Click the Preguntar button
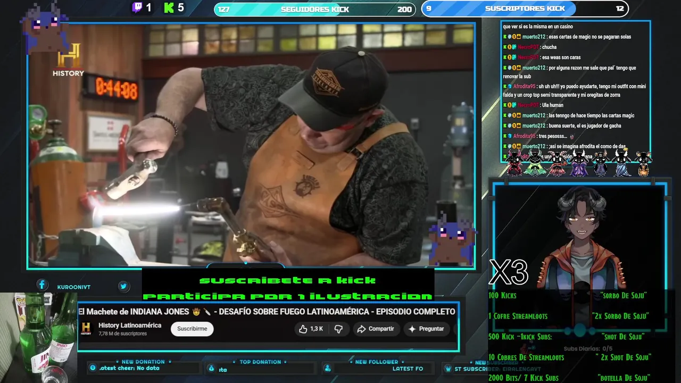The width and height of the screenshot is (681, 383). pos(426,329)
